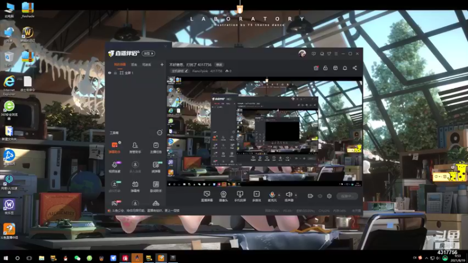Select the 全屏 1 source row

click(136, 72)
